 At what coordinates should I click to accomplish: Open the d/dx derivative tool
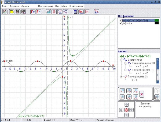coord(54,12)
